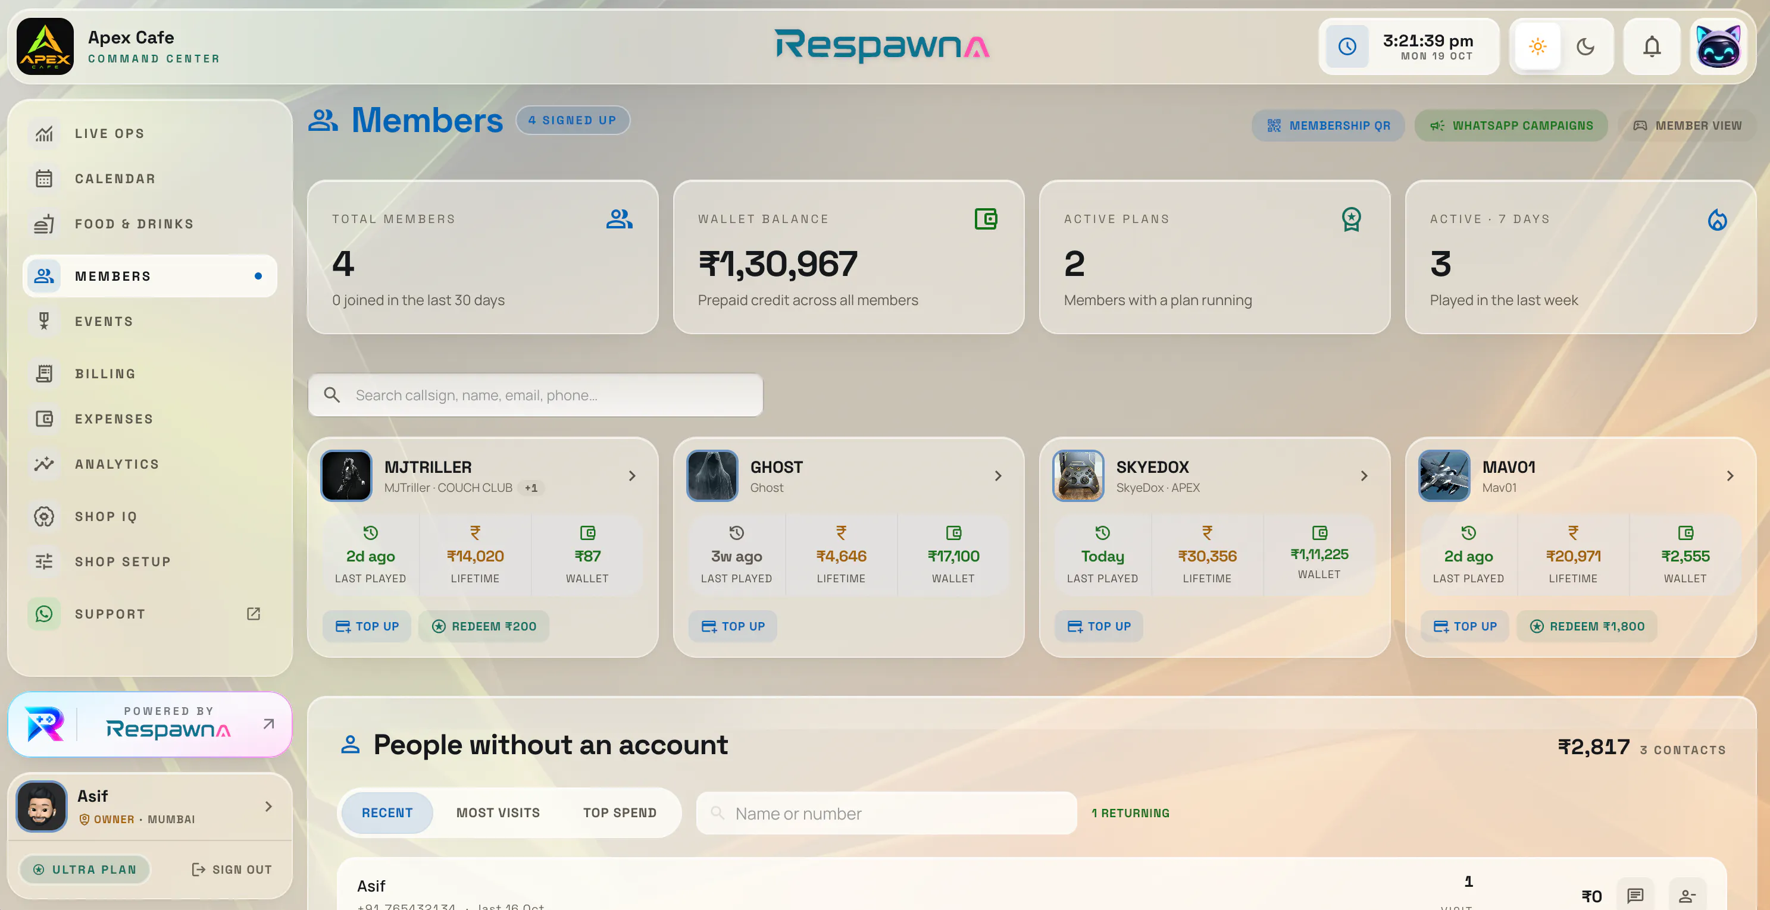Redeem ₹1,800 for MAV01
Screen dimensions: 1770x910
point(1587,626)
